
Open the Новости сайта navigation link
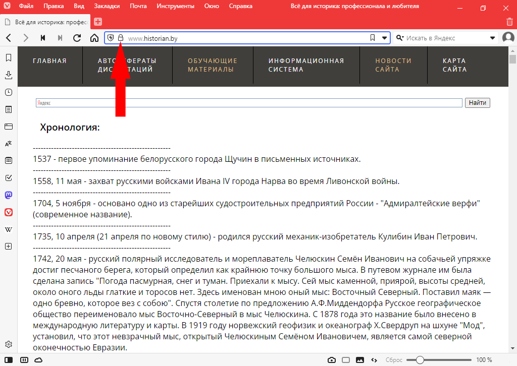point(387,65)
